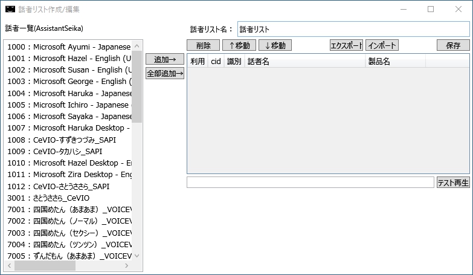This screenshot has width=473, height=275.
Task: Click the インポート button
Action: point(382,45)
